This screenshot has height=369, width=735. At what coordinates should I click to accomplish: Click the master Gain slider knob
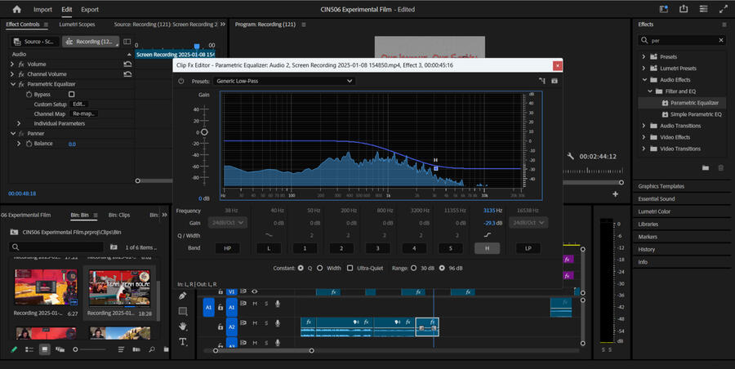(x=203, y=131)
